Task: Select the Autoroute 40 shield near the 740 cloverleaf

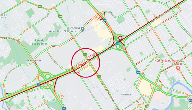Action: pos(39,85)
